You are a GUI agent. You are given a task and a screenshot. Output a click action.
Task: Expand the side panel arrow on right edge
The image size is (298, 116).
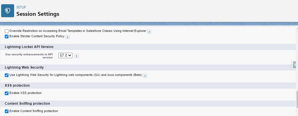295,65
